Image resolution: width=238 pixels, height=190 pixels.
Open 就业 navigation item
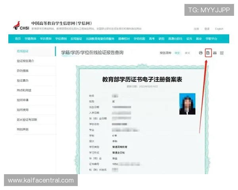199,39
